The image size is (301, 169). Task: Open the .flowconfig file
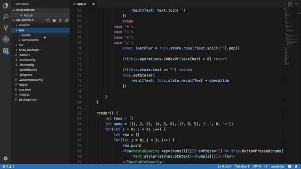[x=26, y=65]
